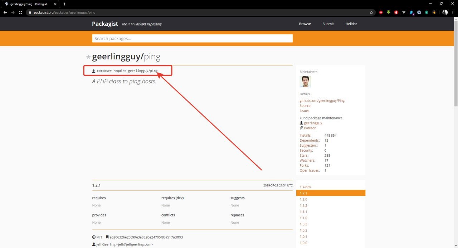Screen dimensions: 458x248
Task: Open the Browse menu item
Action: click(305, 24)
